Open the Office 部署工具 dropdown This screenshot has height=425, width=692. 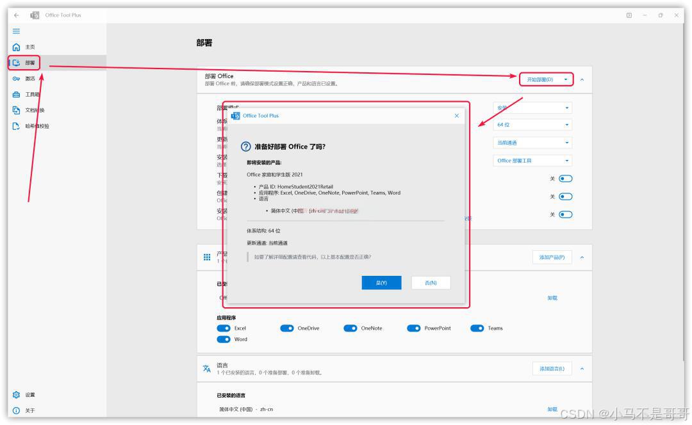[532, 161]
